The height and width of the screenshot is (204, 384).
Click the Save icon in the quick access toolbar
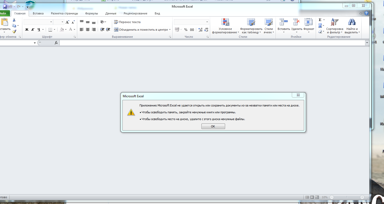[5, 7]
